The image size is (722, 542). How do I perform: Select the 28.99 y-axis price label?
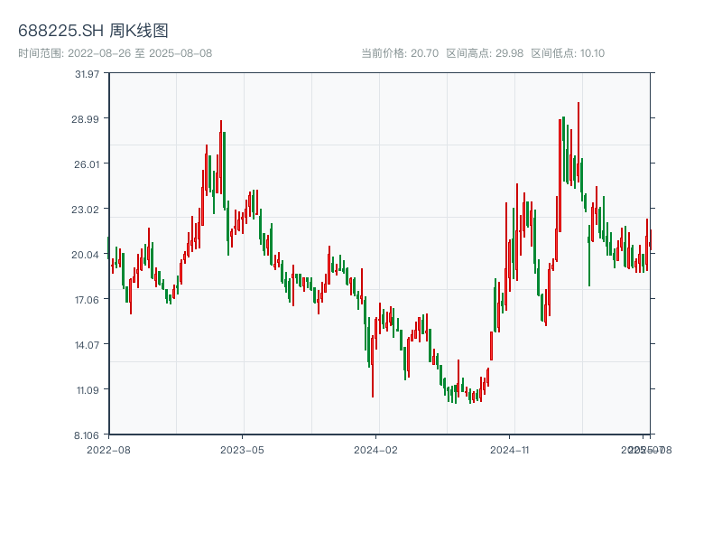(x=86, y=118)
